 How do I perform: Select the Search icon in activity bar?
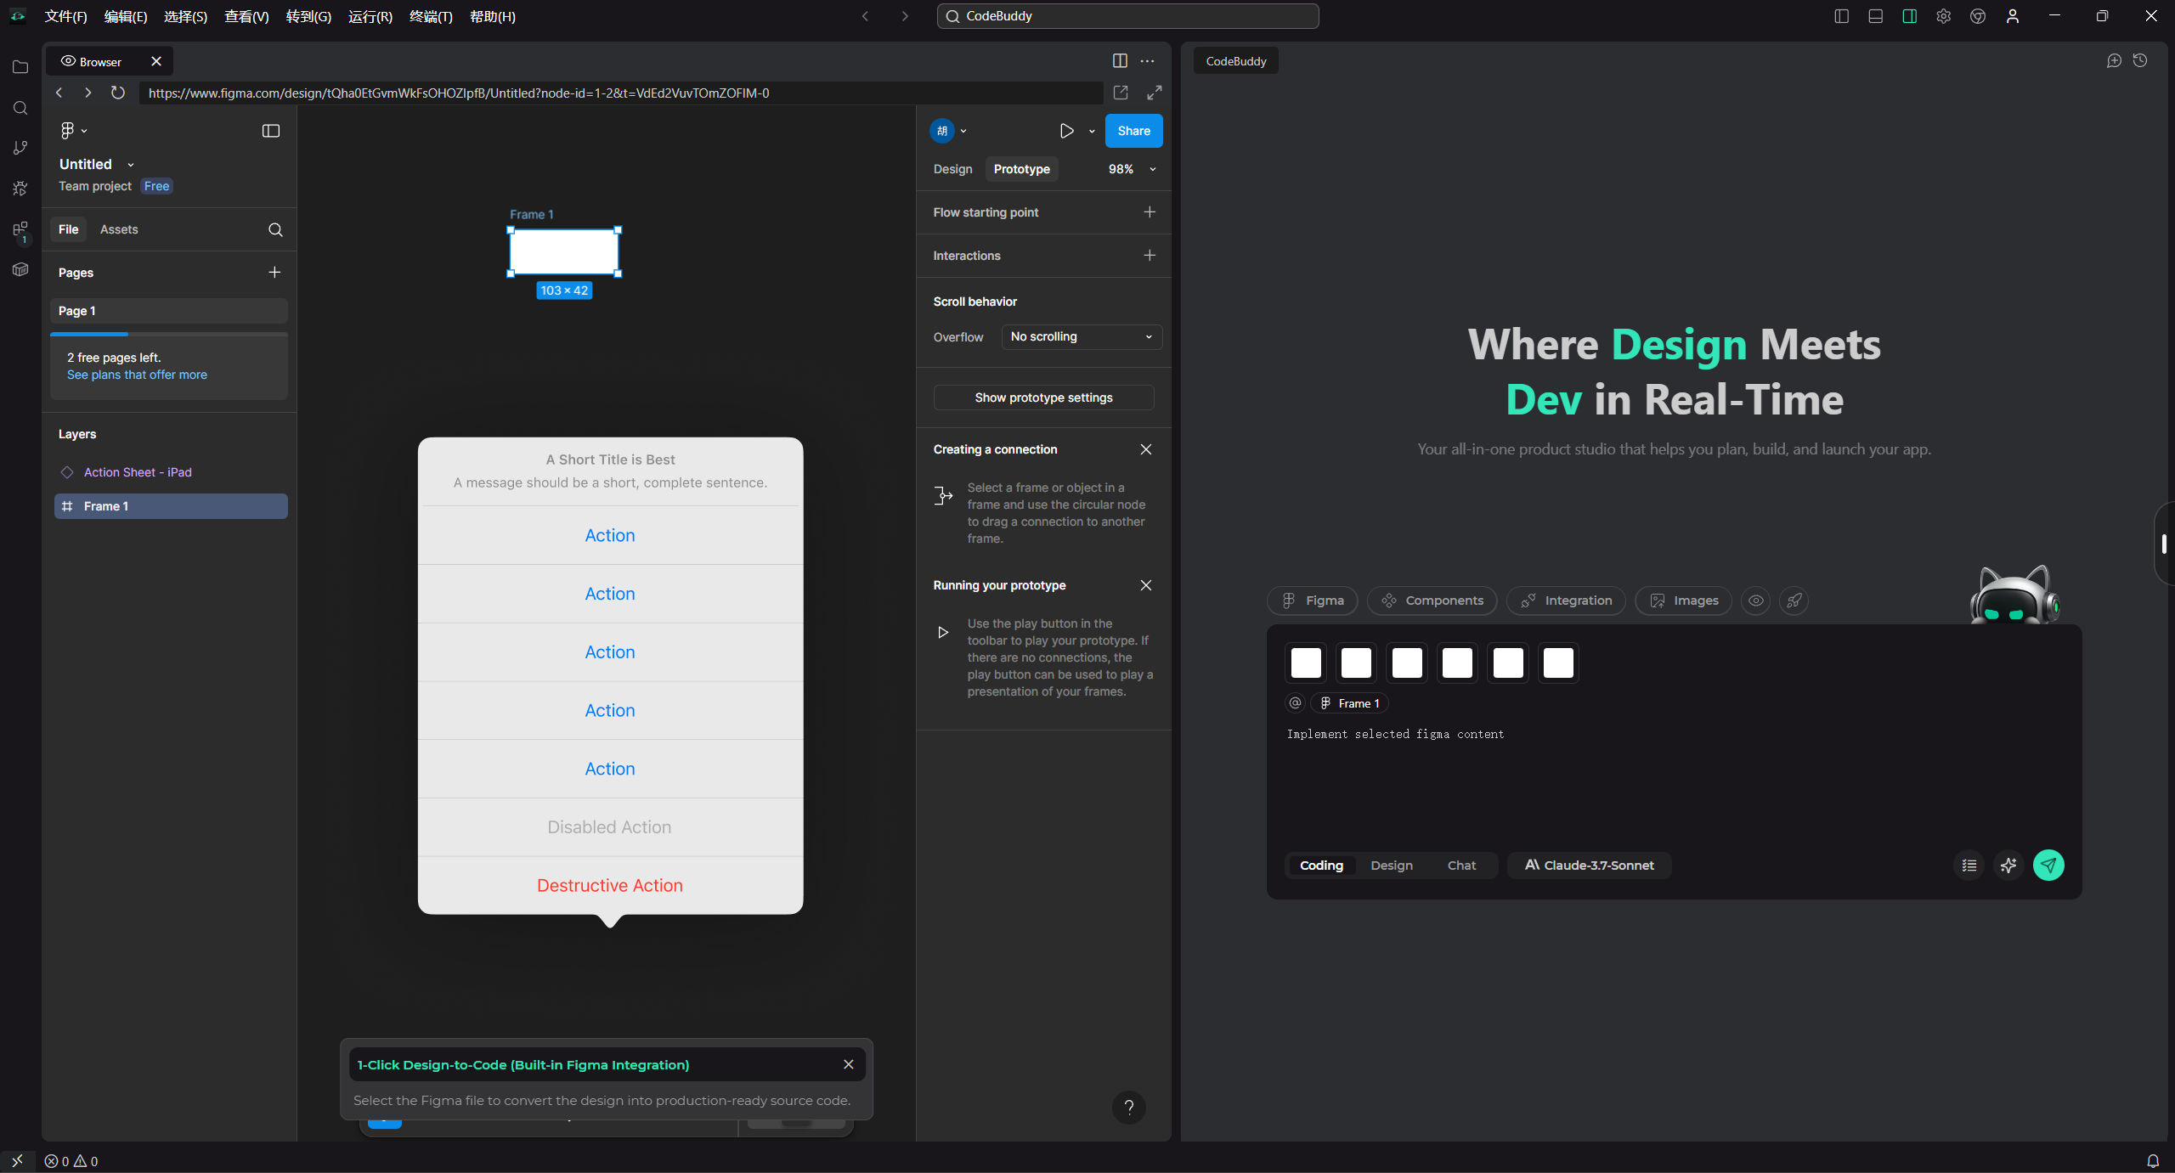20,108
